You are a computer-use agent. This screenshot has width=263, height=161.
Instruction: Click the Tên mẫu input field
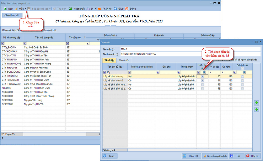pyautogui.click(x=191, y=49)
